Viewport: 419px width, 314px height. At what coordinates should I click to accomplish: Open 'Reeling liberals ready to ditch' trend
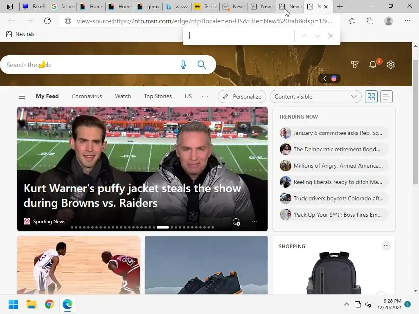(333, 182)
